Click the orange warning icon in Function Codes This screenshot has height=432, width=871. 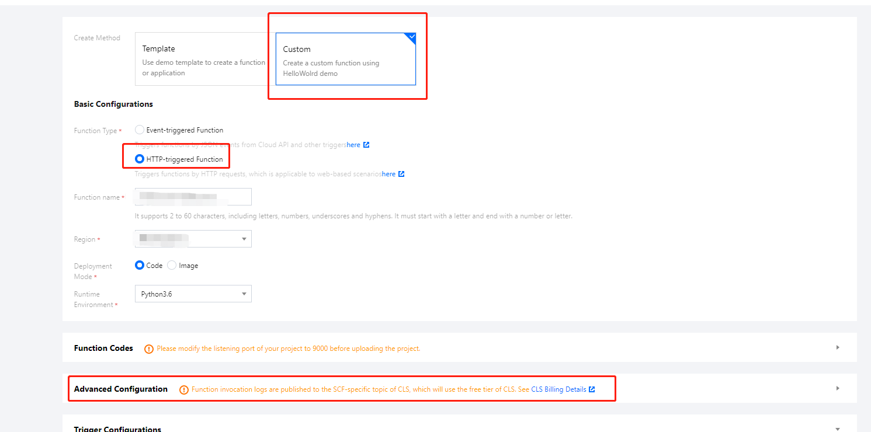[149, 349]
